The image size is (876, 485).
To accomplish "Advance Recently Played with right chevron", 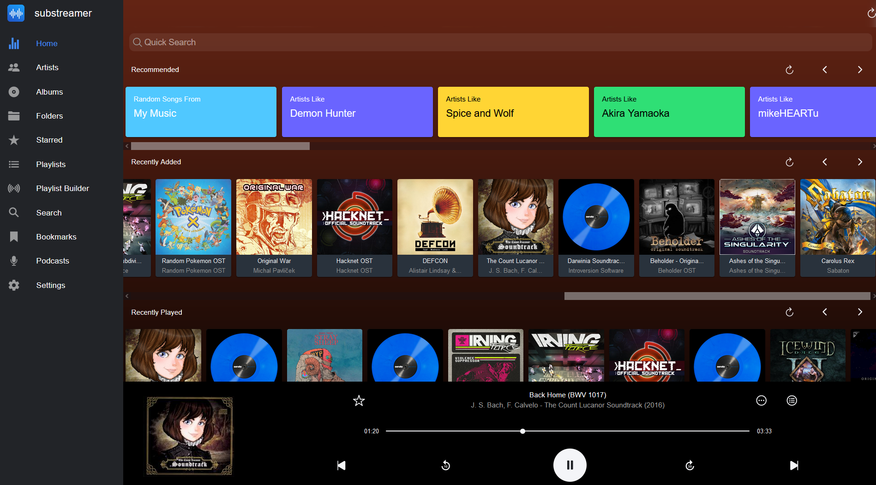I will tap(859, 312).
